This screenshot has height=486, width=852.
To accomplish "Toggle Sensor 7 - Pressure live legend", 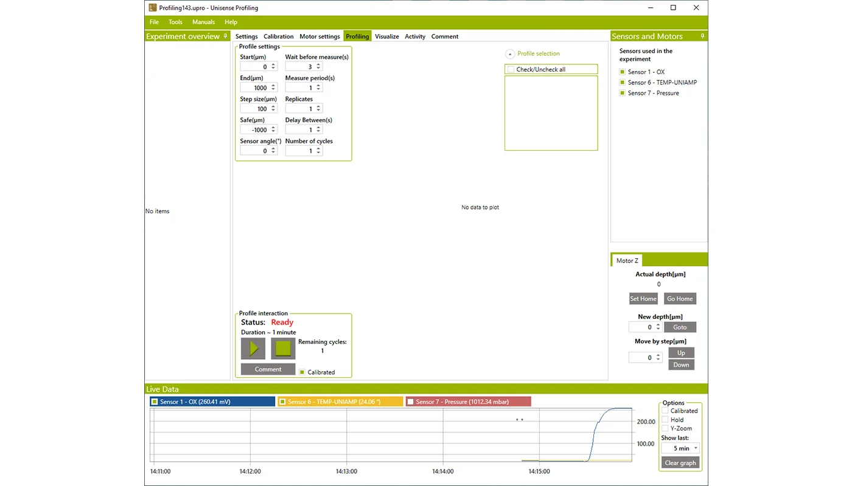I will pos(410,402).
